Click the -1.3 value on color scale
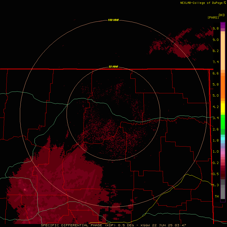Viewport: 227px width, 227px height. [x=215, y=185]
